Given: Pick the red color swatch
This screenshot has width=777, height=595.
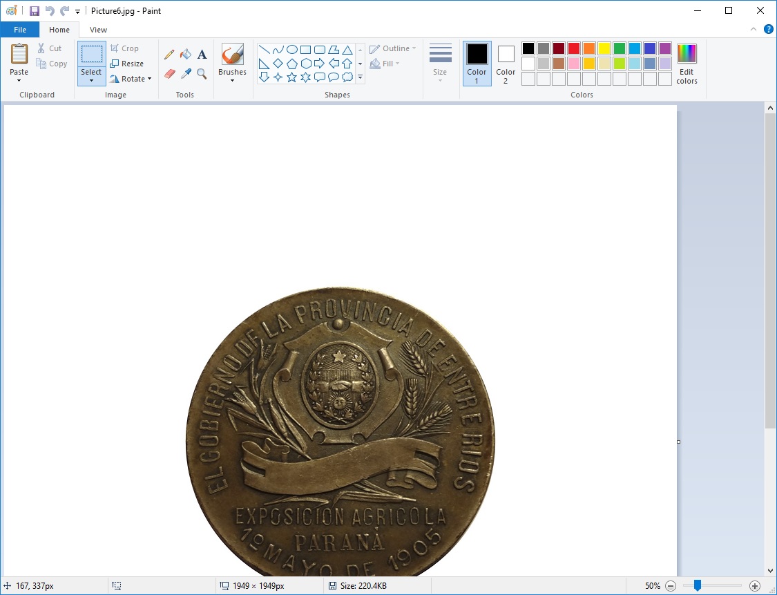Looking at the screenshot, I should point(573,48).
